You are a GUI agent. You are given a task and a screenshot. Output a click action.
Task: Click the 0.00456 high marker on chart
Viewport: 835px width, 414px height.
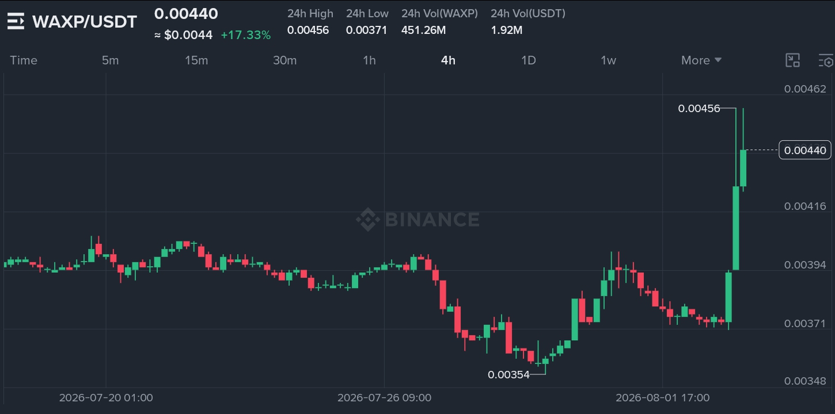click(699, 108)
